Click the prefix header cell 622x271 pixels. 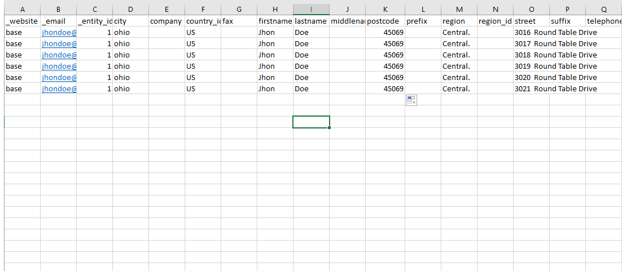click(423, 21)
